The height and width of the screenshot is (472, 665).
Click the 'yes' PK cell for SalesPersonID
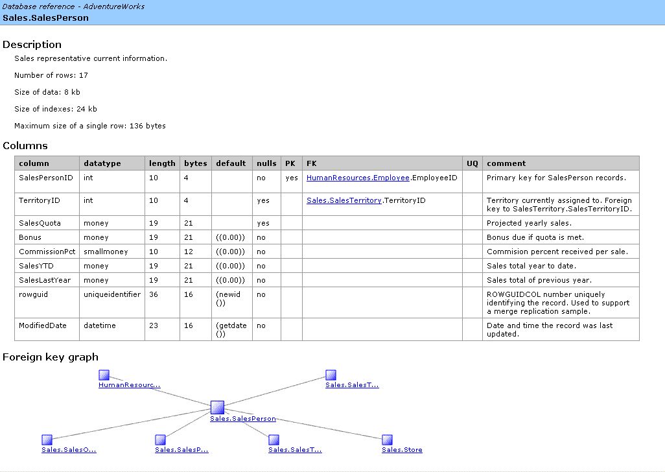(292, 182)
